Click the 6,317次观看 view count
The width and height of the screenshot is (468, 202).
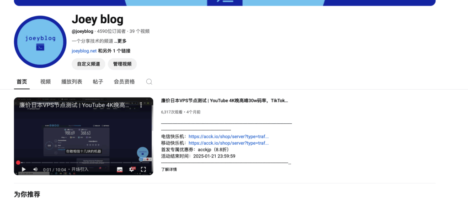point(172,112)
